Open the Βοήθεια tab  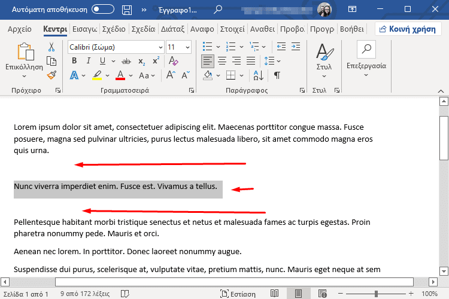coord(352,29)
